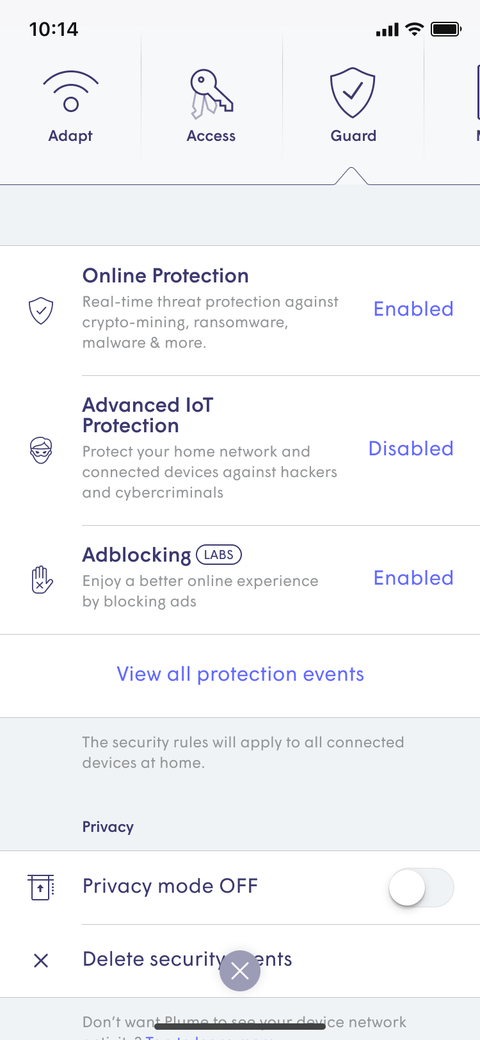Change Online Protection Enabled status
Viewport: 480px width, 1040px height.
coord(413,309)
